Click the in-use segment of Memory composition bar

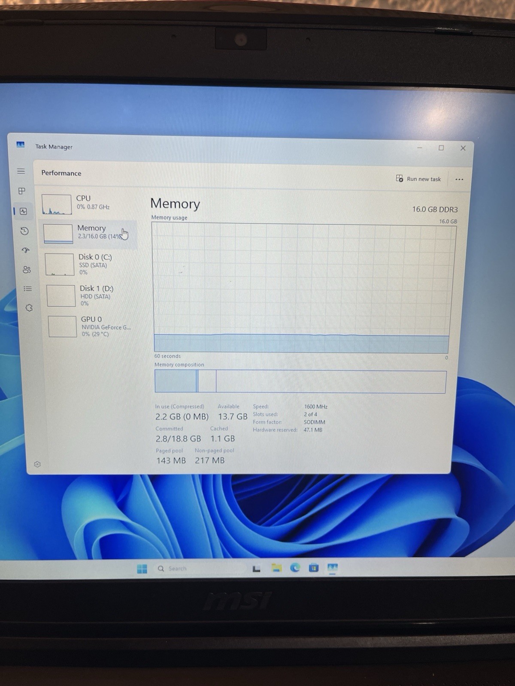point(176,381)
